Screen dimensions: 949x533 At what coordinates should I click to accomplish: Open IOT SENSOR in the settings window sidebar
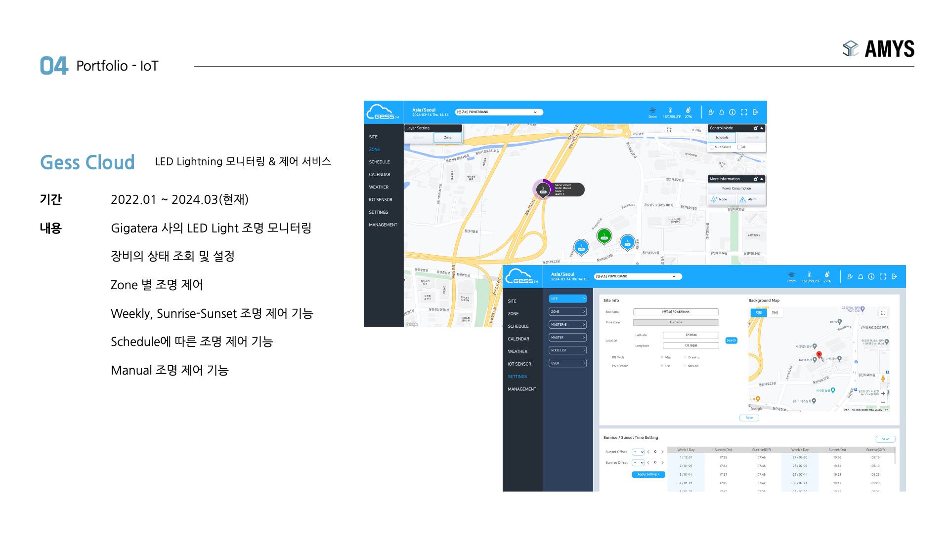[519, 364]
